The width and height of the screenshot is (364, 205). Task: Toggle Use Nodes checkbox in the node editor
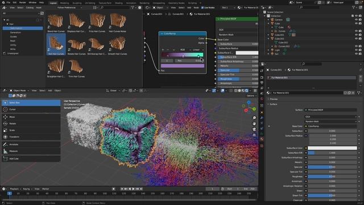pos(202,7)
